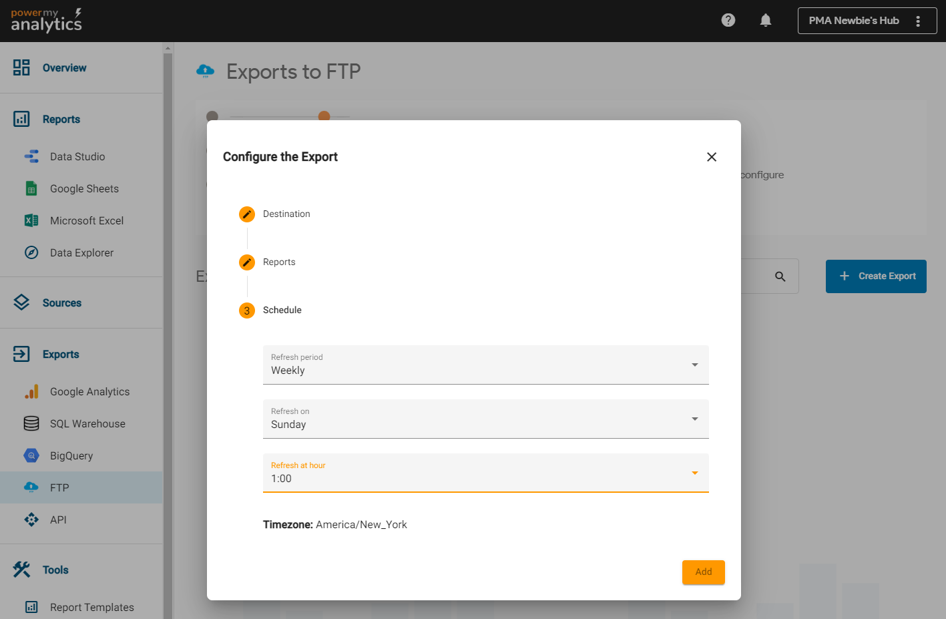
Task: Click the Reports step pencil icon
Action: click(247, 262)
